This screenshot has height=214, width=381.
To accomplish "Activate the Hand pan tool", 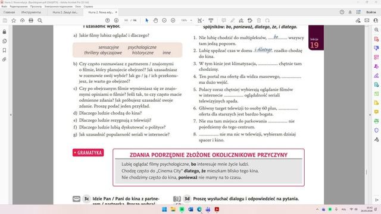I will 155,21.
